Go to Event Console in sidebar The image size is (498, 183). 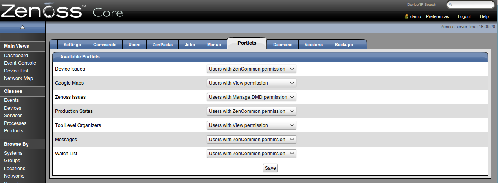coord(20,63)
